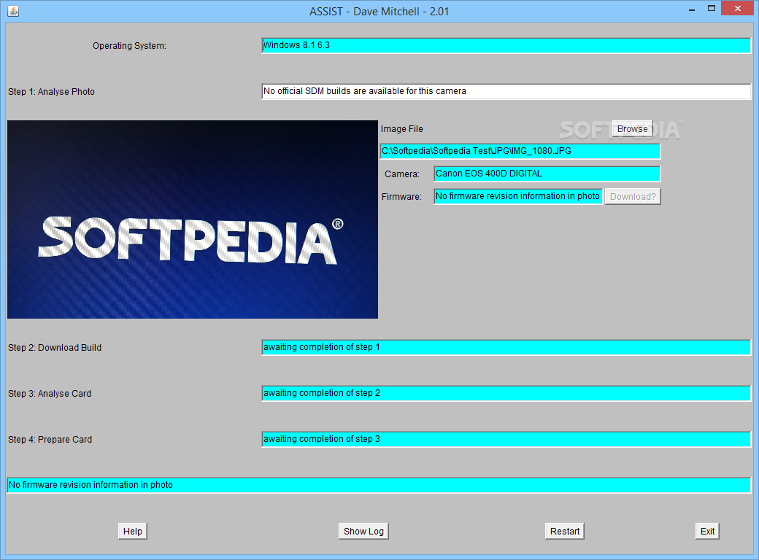This screenshot has height=560, width=759.
Task: Click the Step 2 Download Build status field
Action: pyautogui.click(x=506, y=347)
